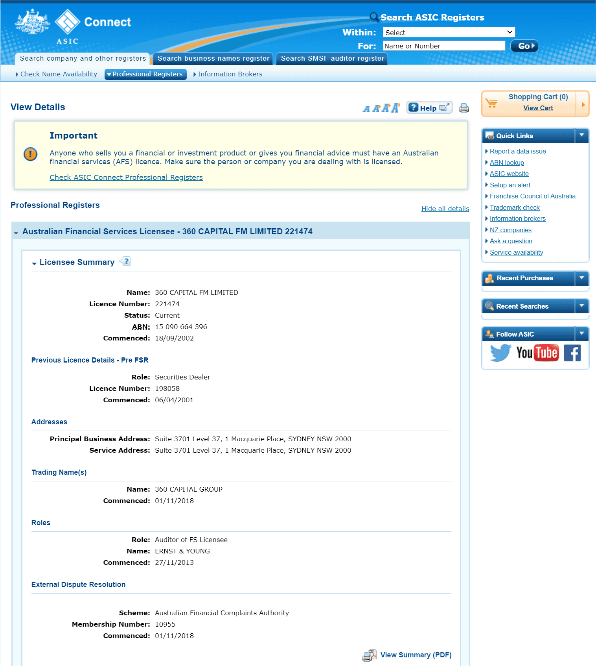Select Search business names register tab

coord(213,58)
